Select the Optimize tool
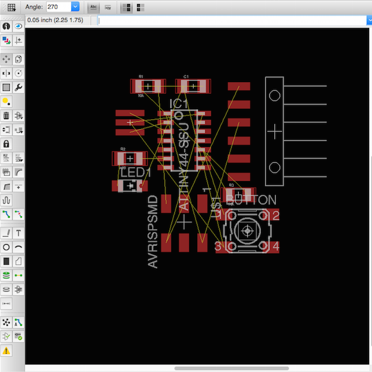 19,186
